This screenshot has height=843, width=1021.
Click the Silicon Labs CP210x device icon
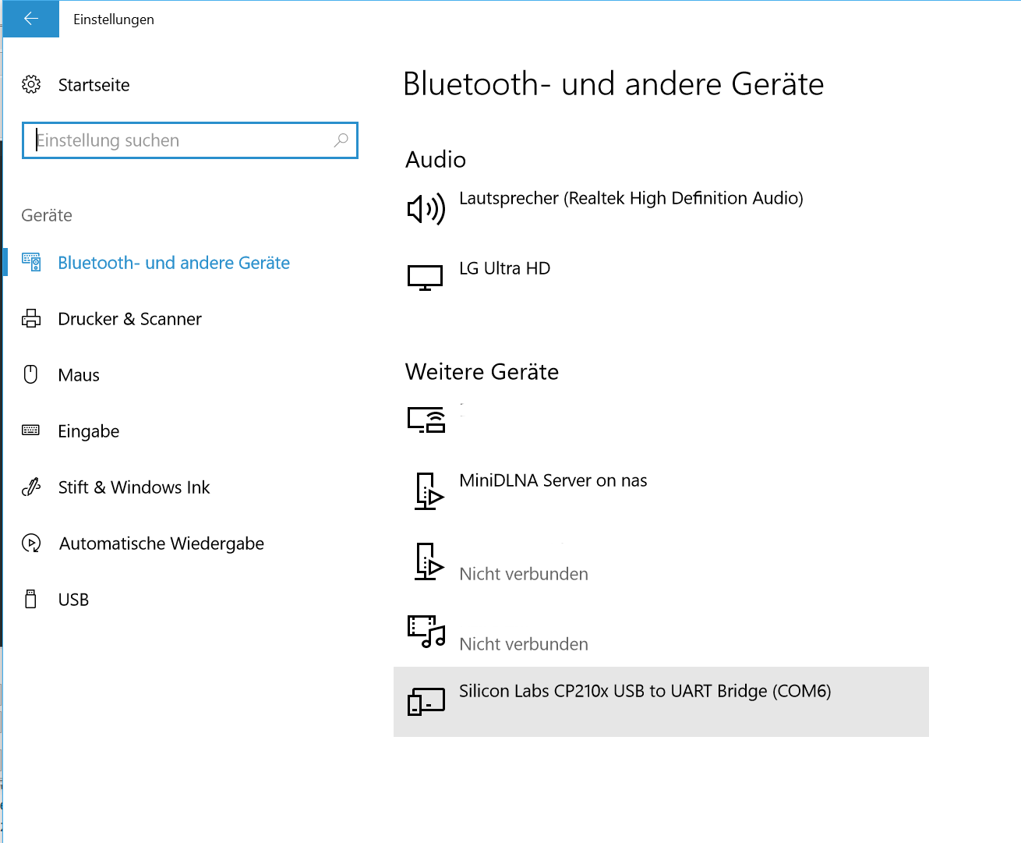point(426,700)
